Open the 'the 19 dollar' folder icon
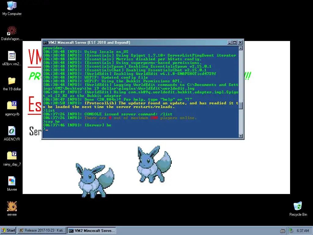 (12, 84)
